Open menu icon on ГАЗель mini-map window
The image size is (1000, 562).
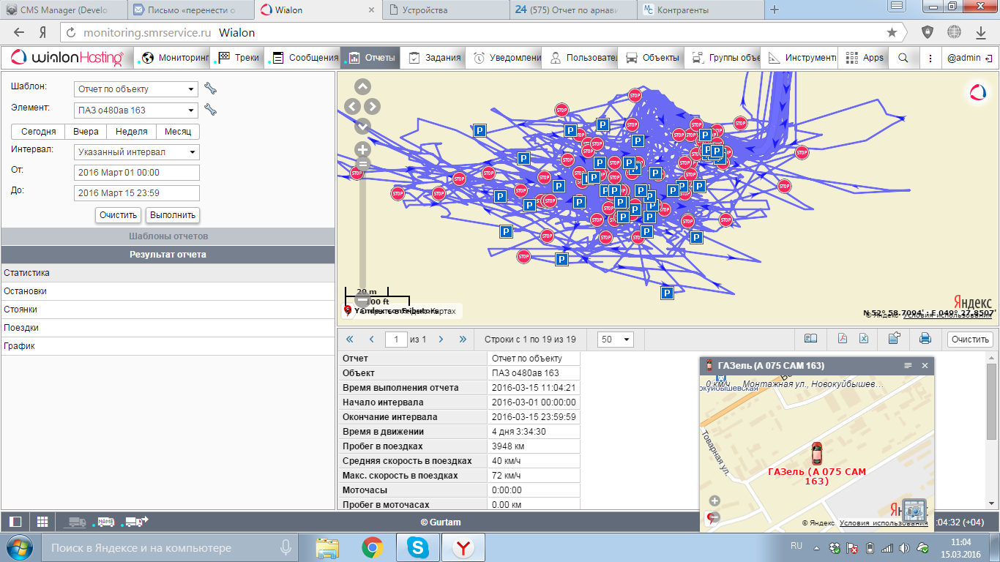pyautogui.click(x=908, y=365)
